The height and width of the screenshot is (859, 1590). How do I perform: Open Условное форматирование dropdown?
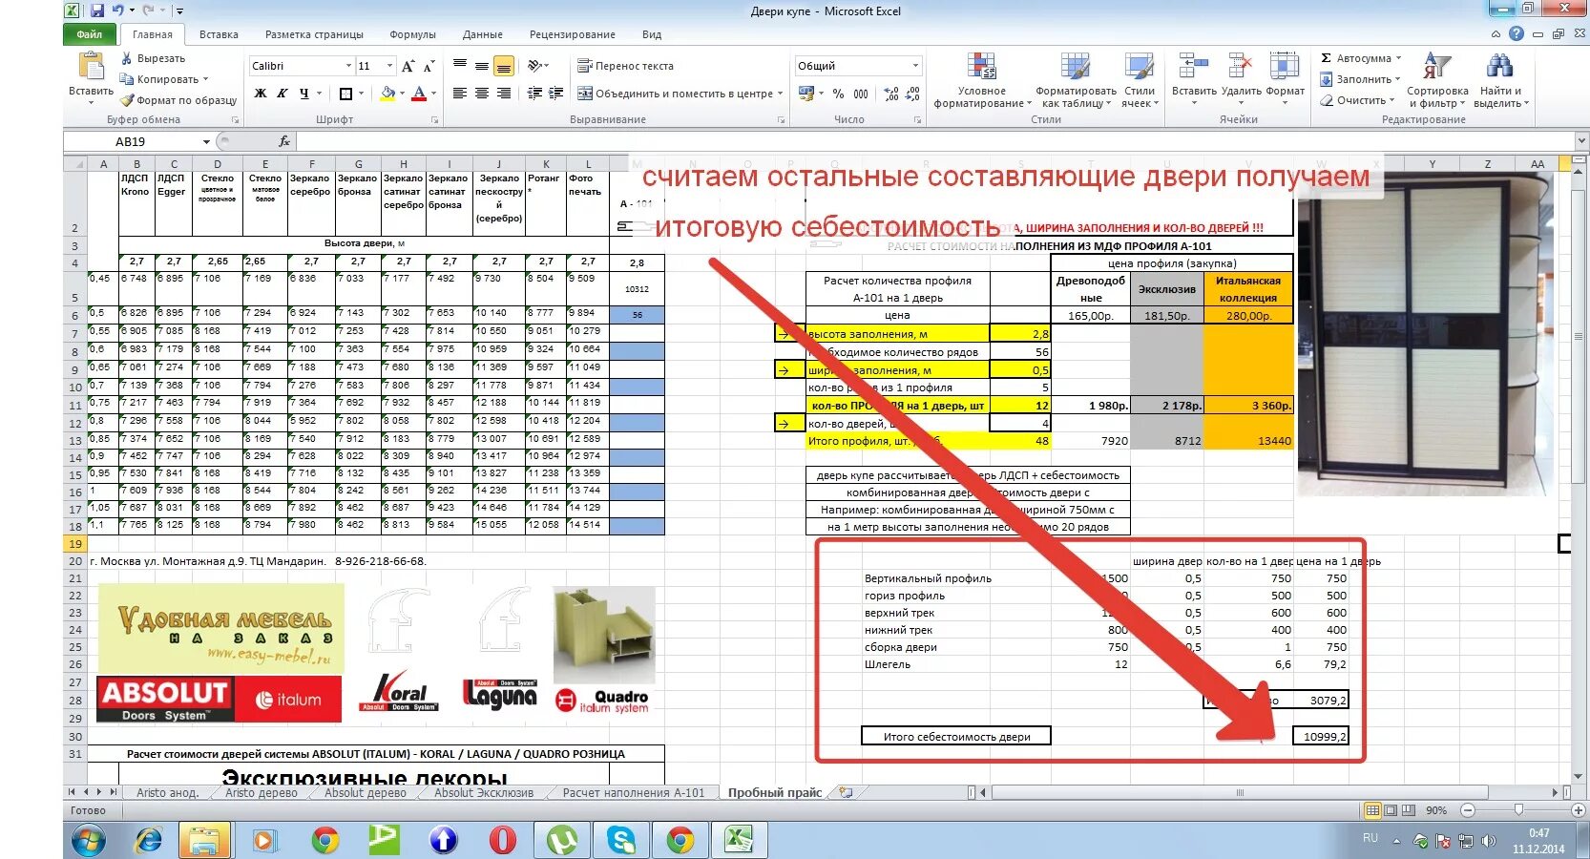pos(981,80)
